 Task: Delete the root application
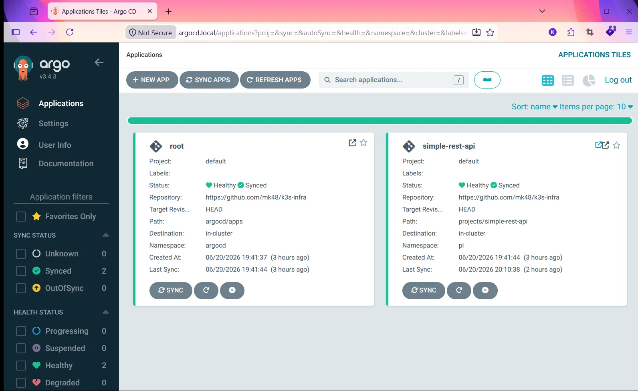tap(232, 290)
